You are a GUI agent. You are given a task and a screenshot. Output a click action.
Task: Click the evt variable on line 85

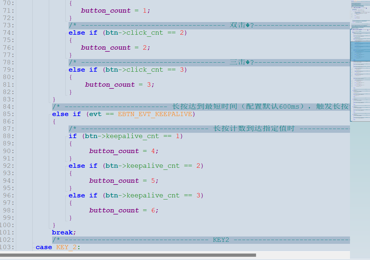coord(95,114)
